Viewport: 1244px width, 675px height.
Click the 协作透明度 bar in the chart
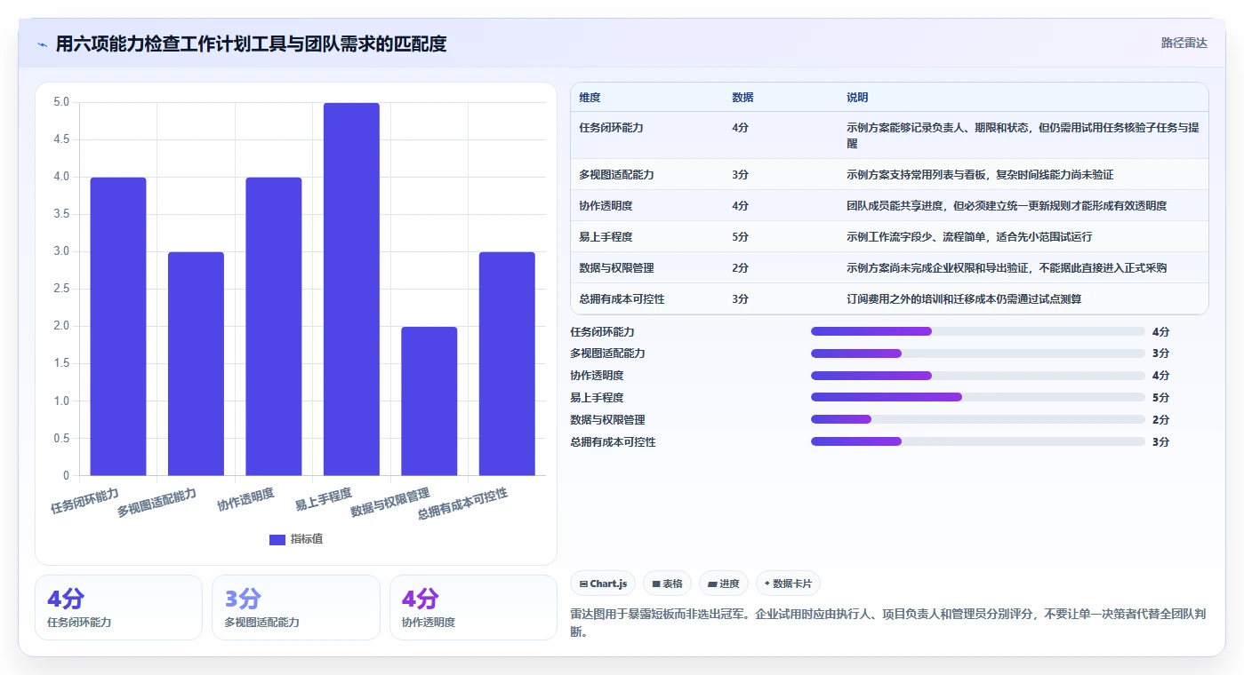(x=274, y=326)
